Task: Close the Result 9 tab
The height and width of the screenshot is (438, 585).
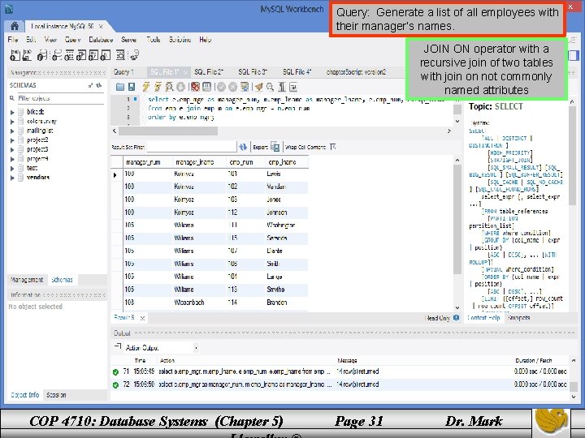Action: tap(142, 318)
